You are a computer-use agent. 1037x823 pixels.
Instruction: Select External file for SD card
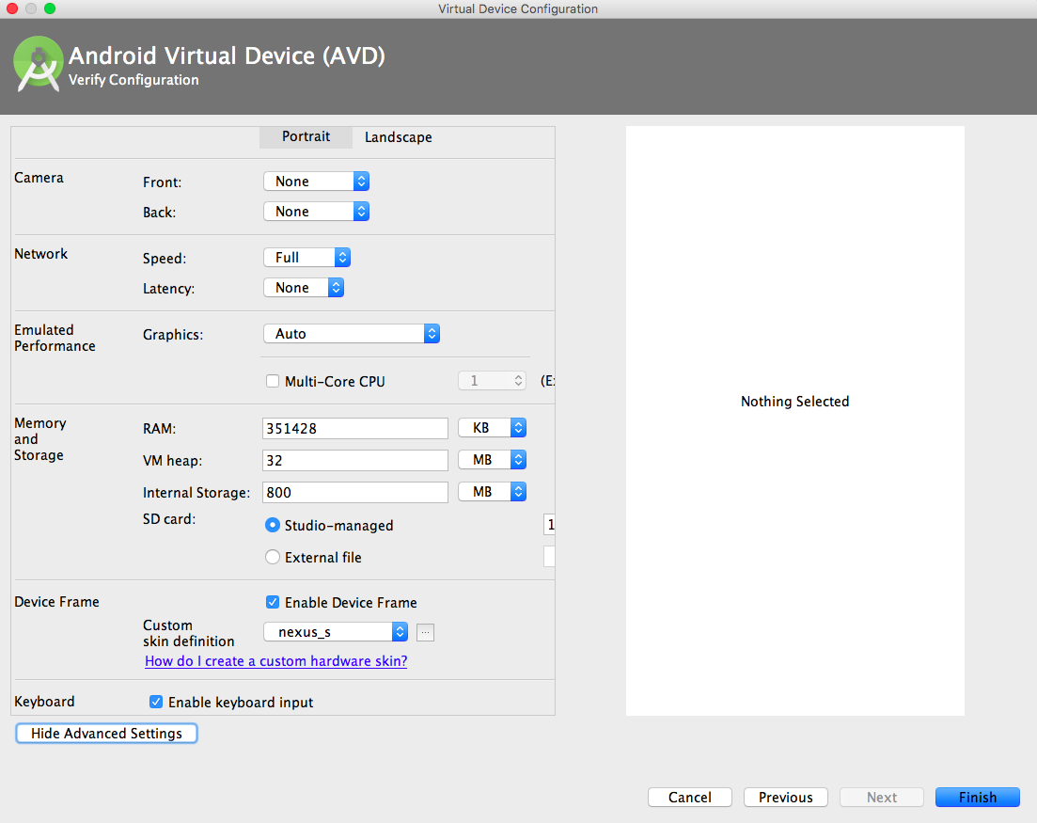(272, 557)
